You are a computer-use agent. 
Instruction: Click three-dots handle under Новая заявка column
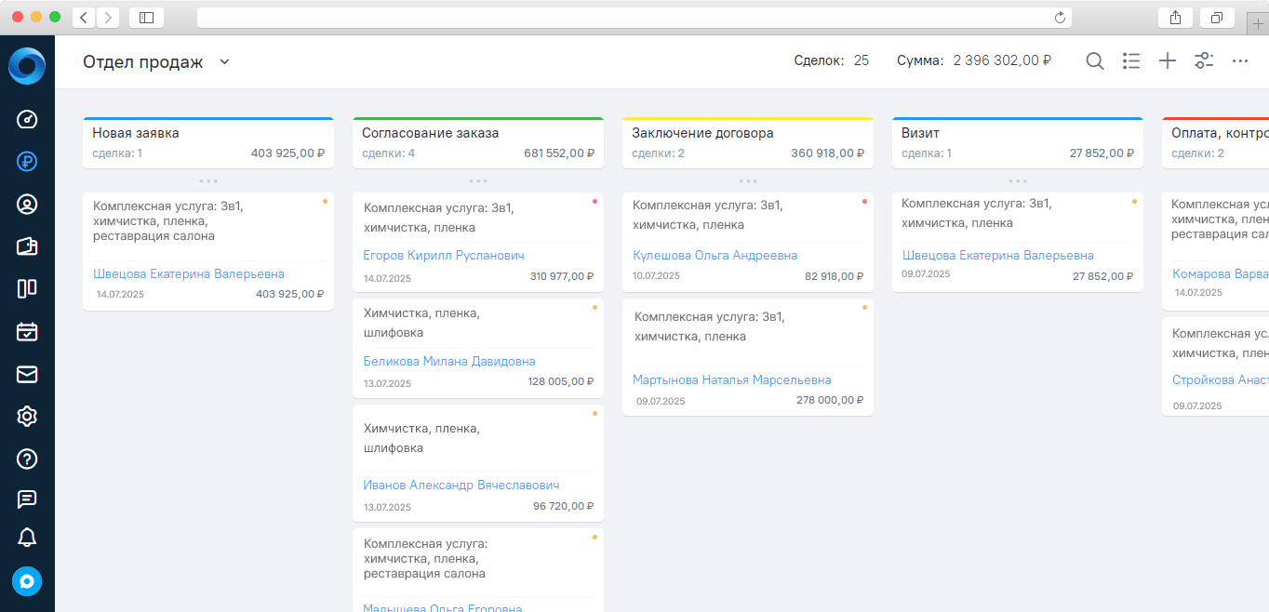pyautogui.click(x=208, y=181)
